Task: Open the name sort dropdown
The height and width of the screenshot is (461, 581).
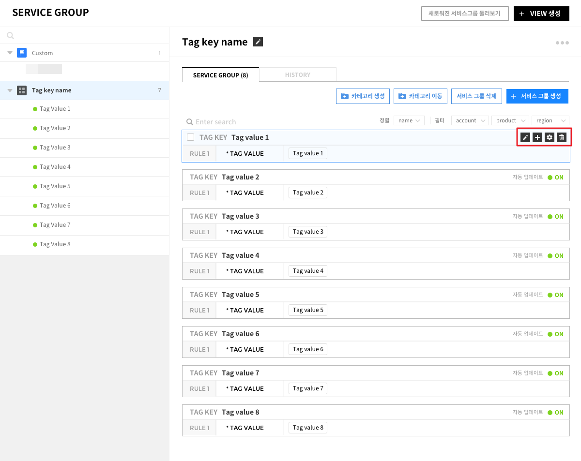Action: point(409,120)
